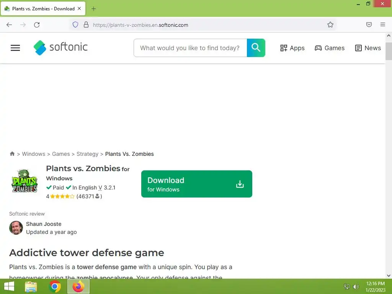
Task: Save page to Pocket
Action: tap(369, 24)
